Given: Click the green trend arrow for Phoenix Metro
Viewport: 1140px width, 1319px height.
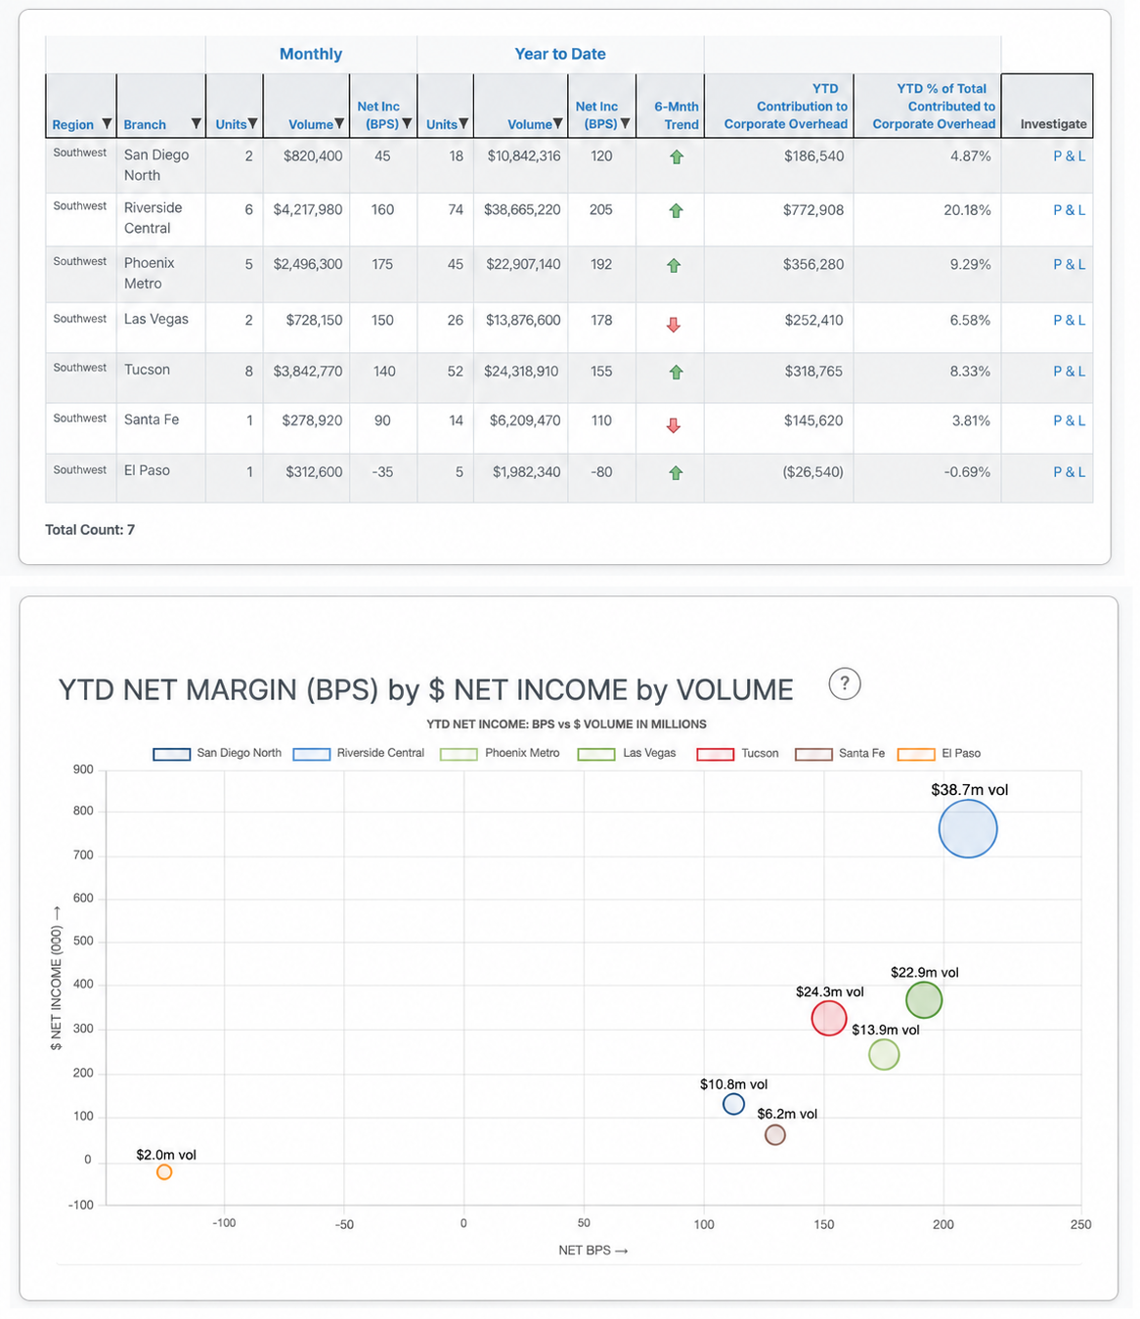Looking at the screenshot, I should [x=674, y=265].
